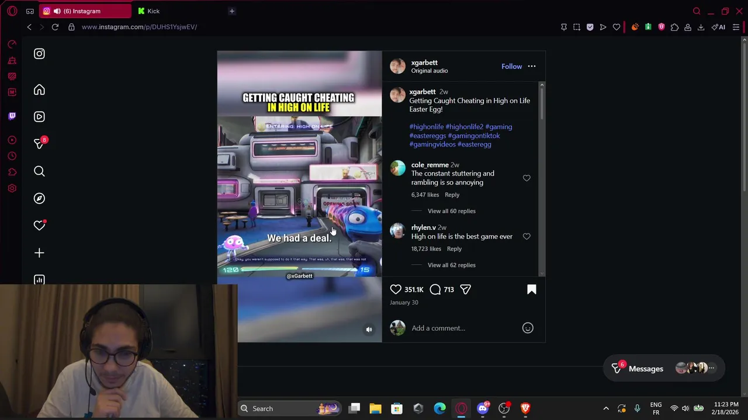Open Easy Setup sliders icon

[736, 27]
